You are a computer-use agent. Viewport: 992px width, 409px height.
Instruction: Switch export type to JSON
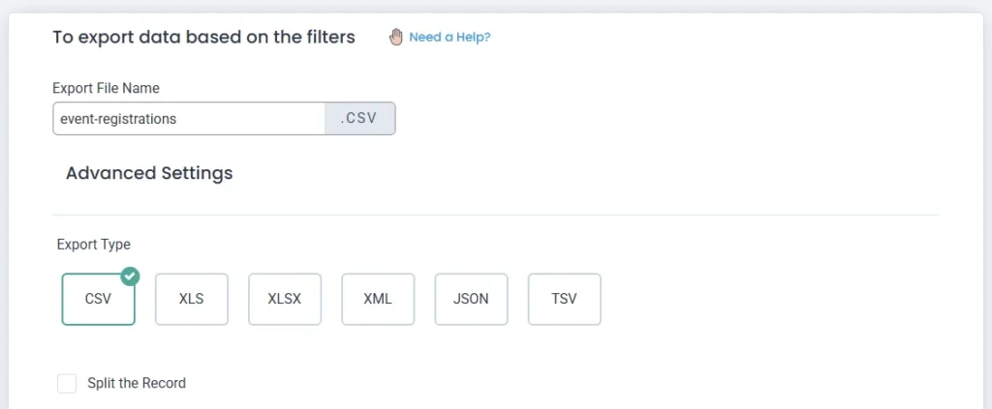[x=471, y=299]
